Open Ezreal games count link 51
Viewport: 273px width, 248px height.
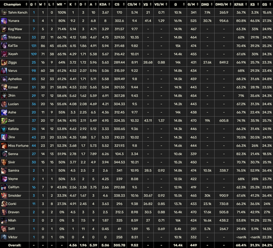click(34, 88)
